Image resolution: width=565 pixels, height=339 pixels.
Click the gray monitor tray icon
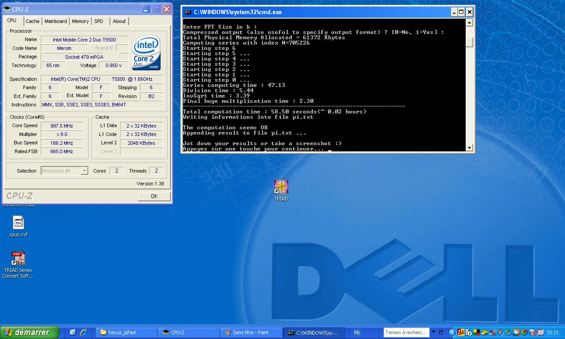(540, 332)
